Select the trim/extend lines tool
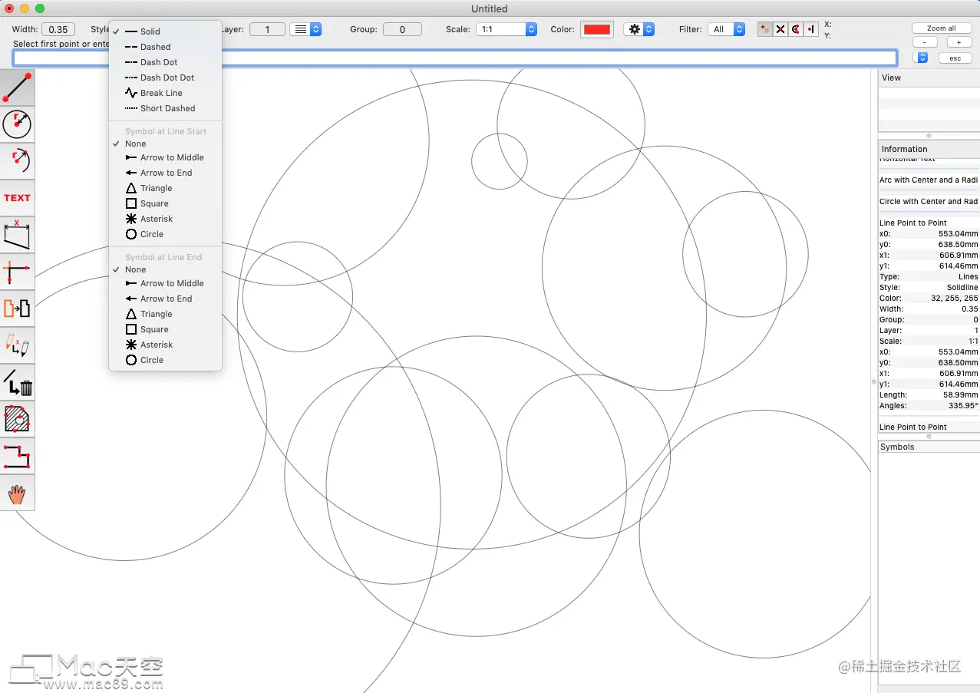 17,272
